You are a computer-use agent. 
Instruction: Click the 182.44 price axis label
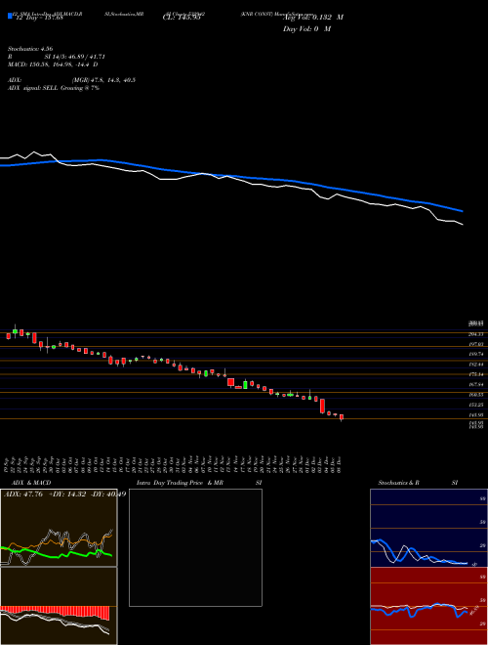pos(475,365)
